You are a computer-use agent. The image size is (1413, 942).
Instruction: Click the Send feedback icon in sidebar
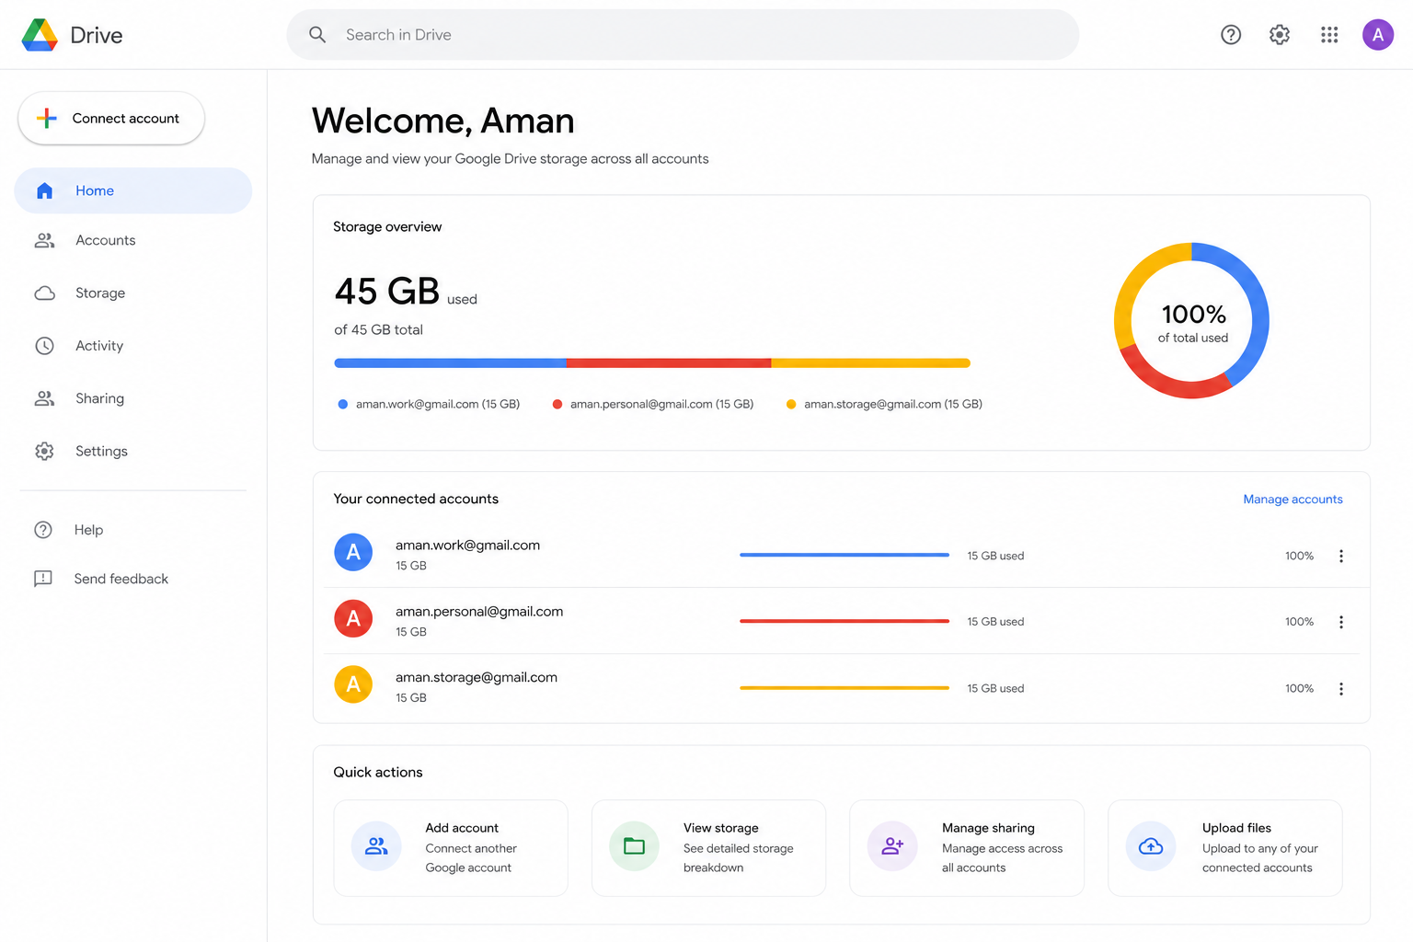tap(43, 579)
